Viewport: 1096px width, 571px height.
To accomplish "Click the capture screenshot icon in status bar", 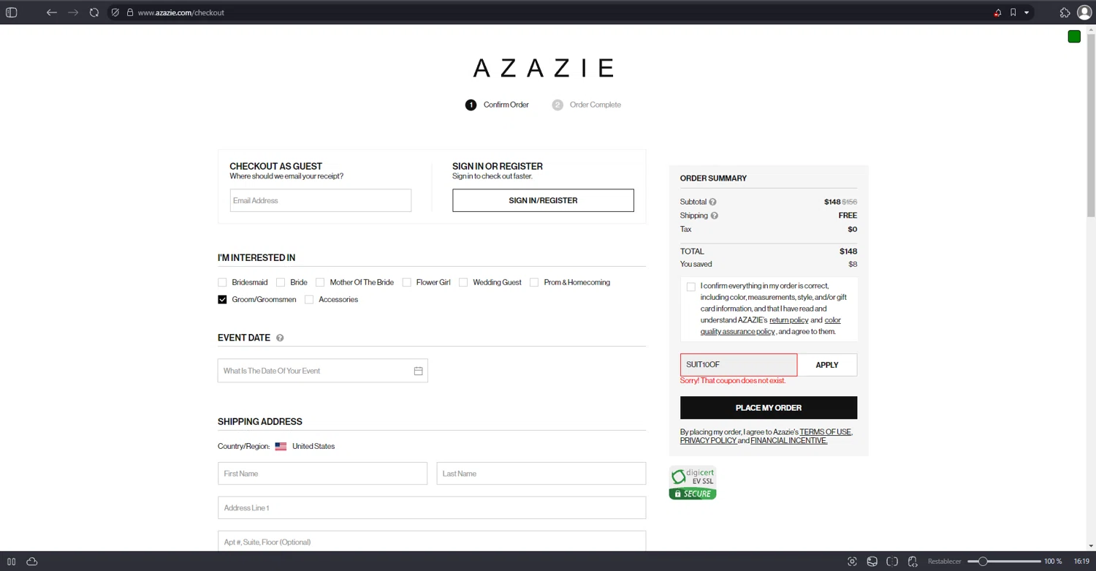I will tap(852, 561).
